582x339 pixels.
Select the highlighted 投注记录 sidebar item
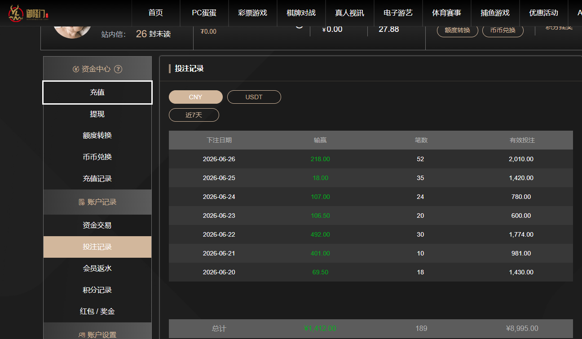pos(97,247)
